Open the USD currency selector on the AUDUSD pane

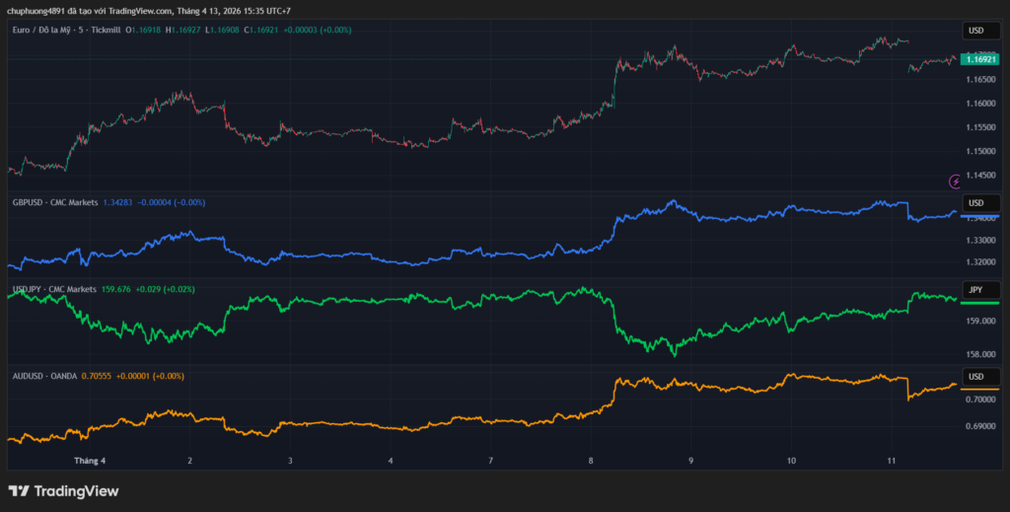coord(976,377)
